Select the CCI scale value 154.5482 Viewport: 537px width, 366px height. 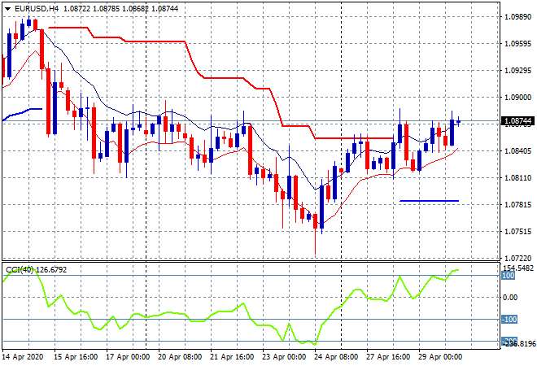click(518, 268)
